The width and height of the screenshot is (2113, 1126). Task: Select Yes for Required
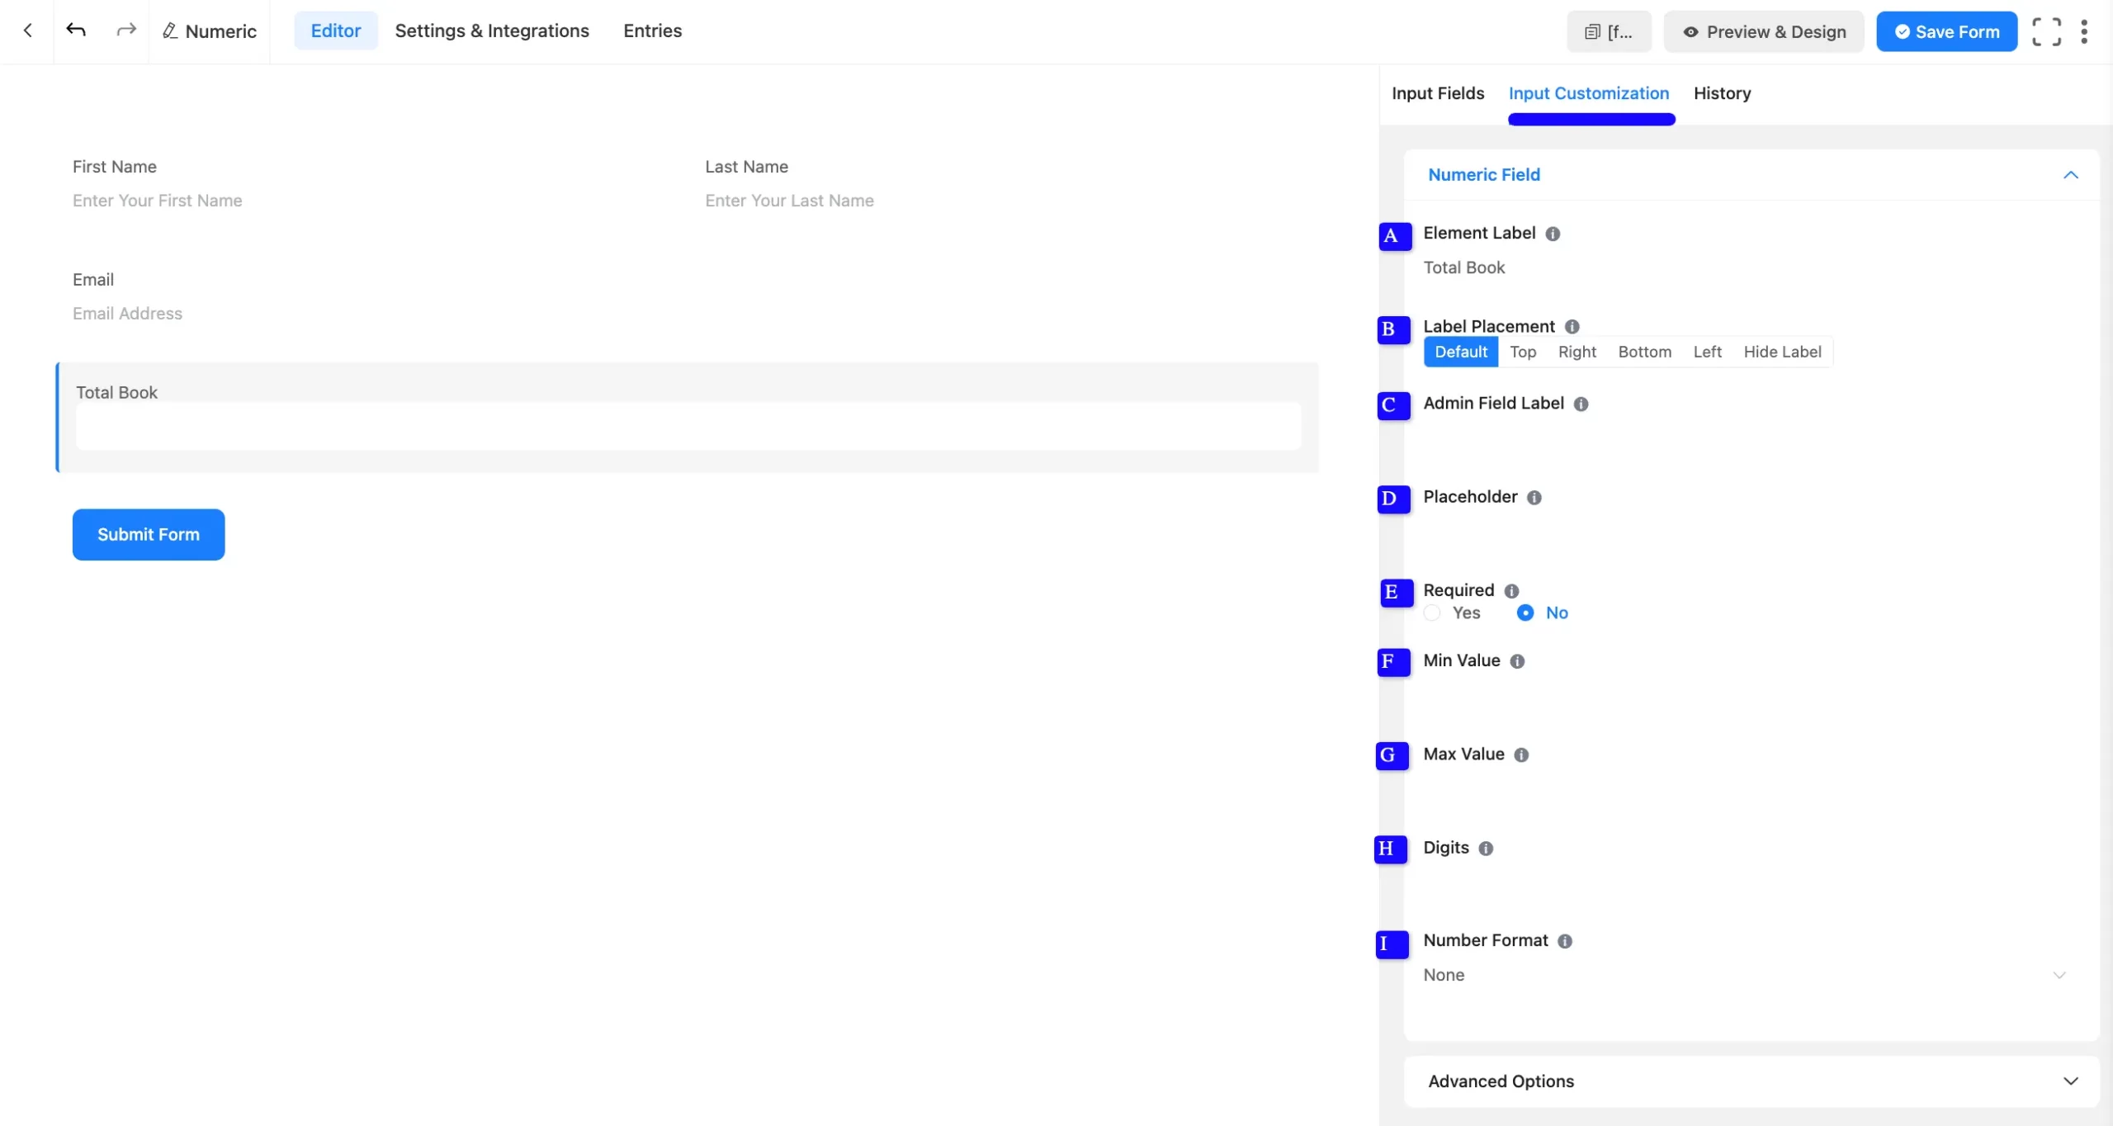pyautogui.click(x=1433, y=613)
